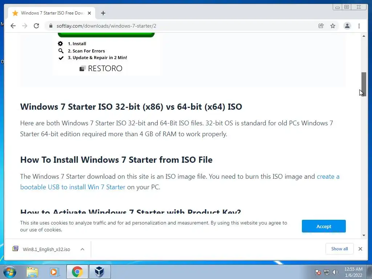The height and width of the screenshot is (279, 372).
Task: Click the address bar URL
Action: pos(106,26)
